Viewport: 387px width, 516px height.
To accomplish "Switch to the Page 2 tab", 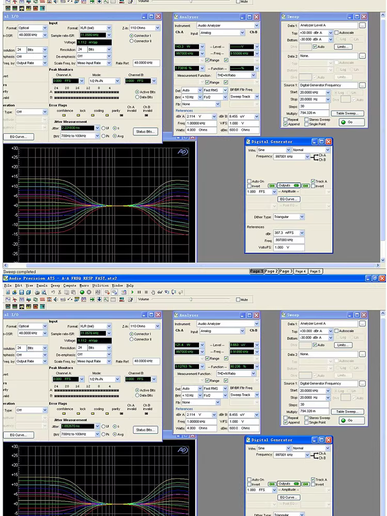I will tap(271, 271).
